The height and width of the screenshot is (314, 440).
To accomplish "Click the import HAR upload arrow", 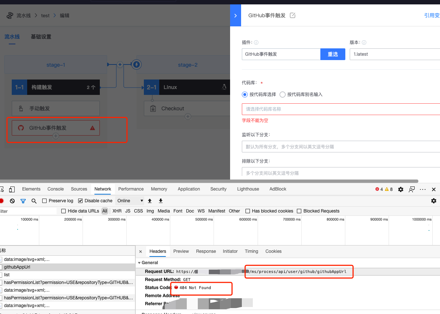I will [150, 201].
